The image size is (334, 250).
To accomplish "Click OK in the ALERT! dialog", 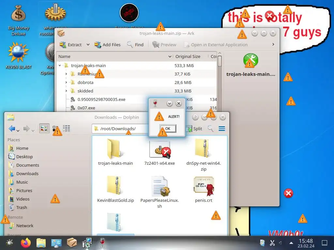I will [168, 128].
